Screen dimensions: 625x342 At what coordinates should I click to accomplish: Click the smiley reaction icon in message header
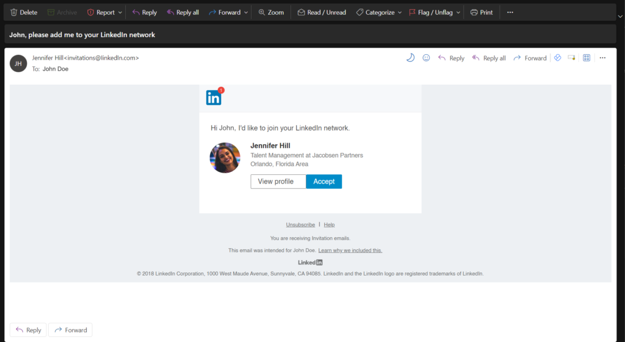(426, 58)
